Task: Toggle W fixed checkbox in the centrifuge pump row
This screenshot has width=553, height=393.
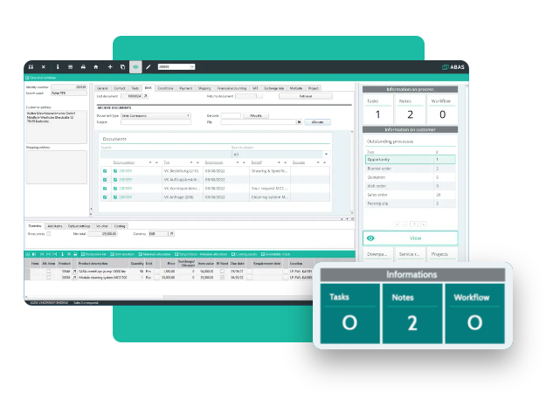Action: [222, 272]
